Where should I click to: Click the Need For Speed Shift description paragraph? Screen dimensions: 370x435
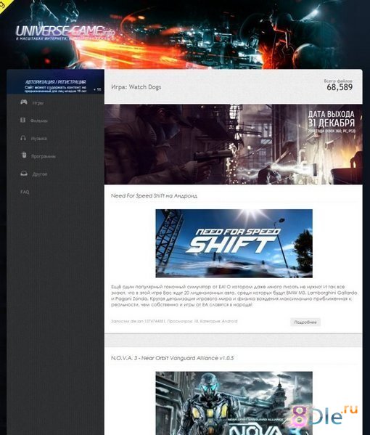point(234,296)
